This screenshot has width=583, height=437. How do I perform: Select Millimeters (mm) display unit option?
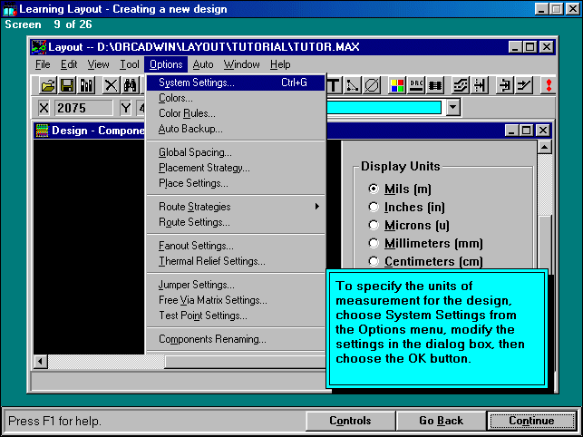click(x=374, y=243)
